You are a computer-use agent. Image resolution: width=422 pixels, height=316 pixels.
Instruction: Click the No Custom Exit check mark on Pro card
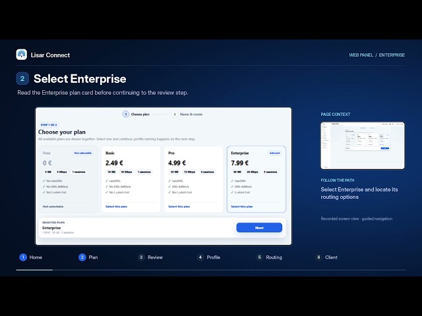tap(169, 192)
